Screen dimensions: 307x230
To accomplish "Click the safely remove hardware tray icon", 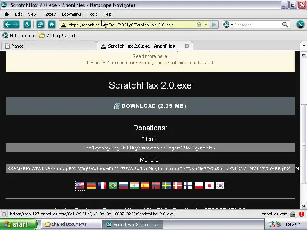I will tap(278, 224).
